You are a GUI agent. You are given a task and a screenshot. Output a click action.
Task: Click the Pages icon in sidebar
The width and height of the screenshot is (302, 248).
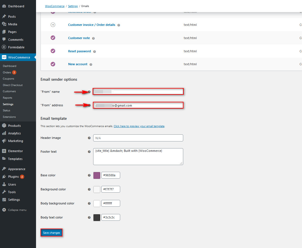point(4,32)
